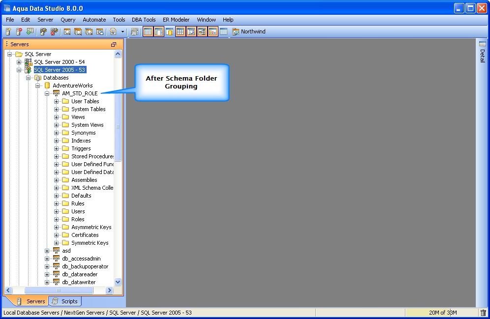This screenshot has width=490, height=319.
Task: Open the Help menu
Action: pyautogui.click(x=228, y=20)
